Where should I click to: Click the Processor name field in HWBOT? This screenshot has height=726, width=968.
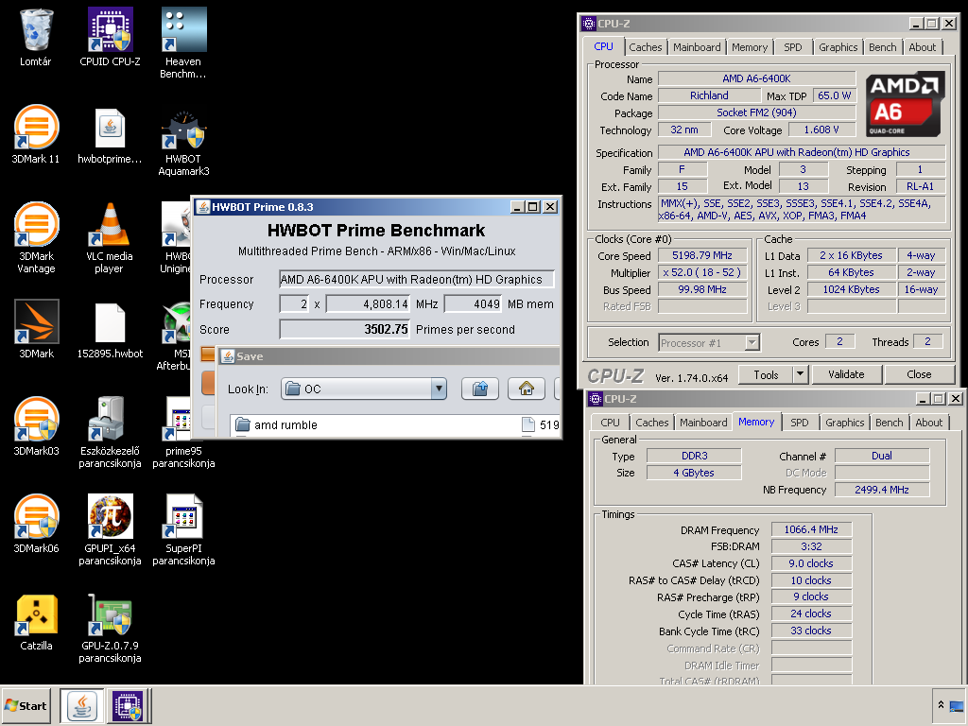[417, 279]
